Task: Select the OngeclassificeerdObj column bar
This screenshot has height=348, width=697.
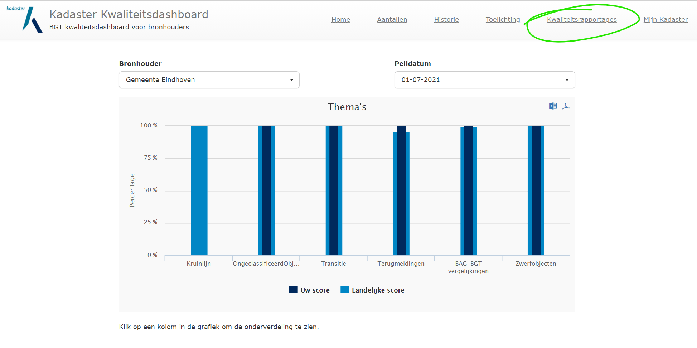Action: coord(266,190)
